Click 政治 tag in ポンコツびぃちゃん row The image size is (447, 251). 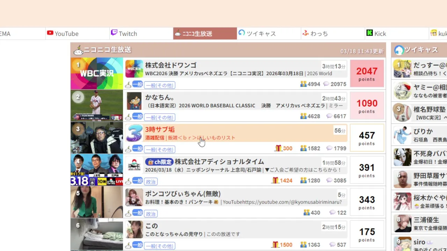[151, 214]
